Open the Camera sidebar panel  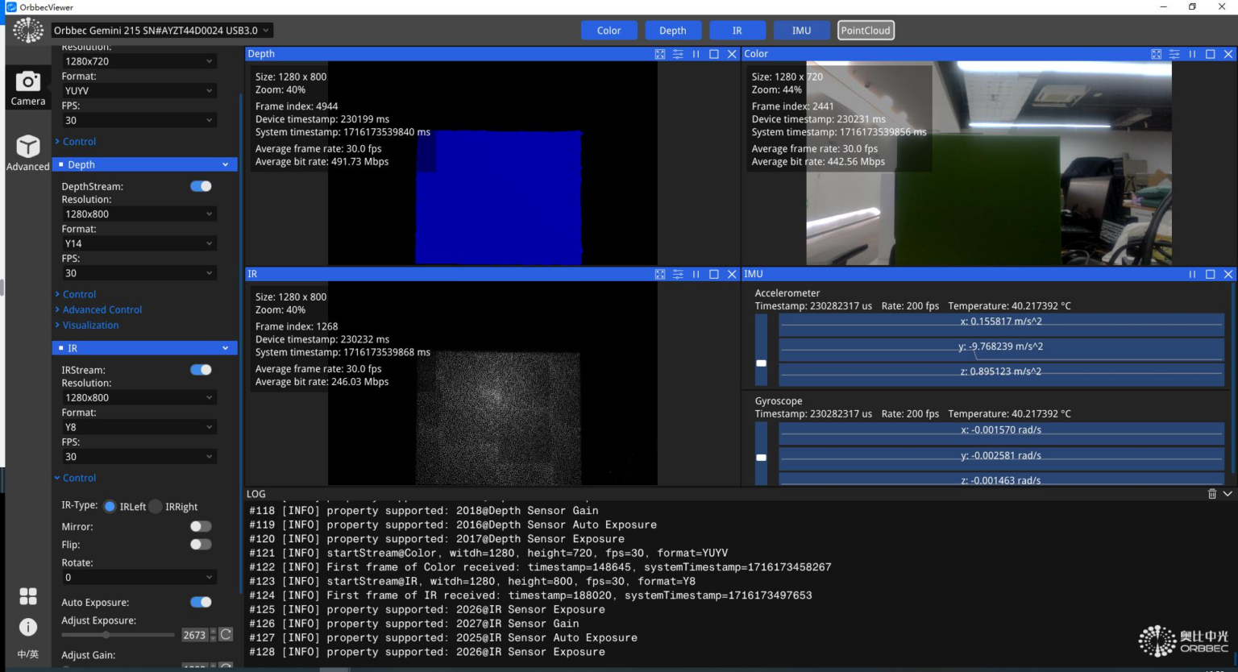[x=27, y=87]
